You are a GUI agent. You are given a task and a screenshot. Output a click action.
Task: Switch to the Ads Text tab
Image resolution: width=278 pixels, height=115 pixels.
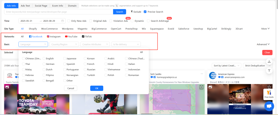click(25, 6)
